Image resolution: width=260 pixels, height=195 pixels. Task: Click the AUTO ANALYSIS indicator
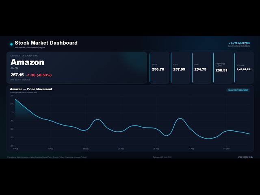239,43
